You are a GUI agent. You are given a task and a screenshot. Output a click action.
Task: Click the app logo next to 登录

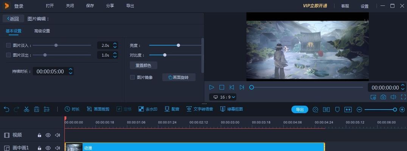point(7,6)
